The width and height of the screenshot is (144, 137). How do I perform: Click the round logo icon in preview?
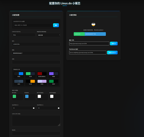point(93,24)
